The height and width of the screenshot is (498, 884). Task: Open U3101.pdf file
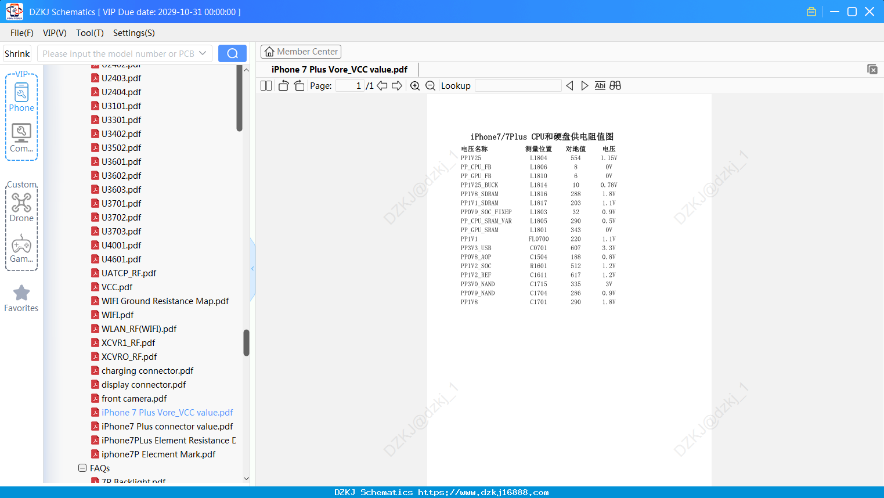[x=116, y=106]
